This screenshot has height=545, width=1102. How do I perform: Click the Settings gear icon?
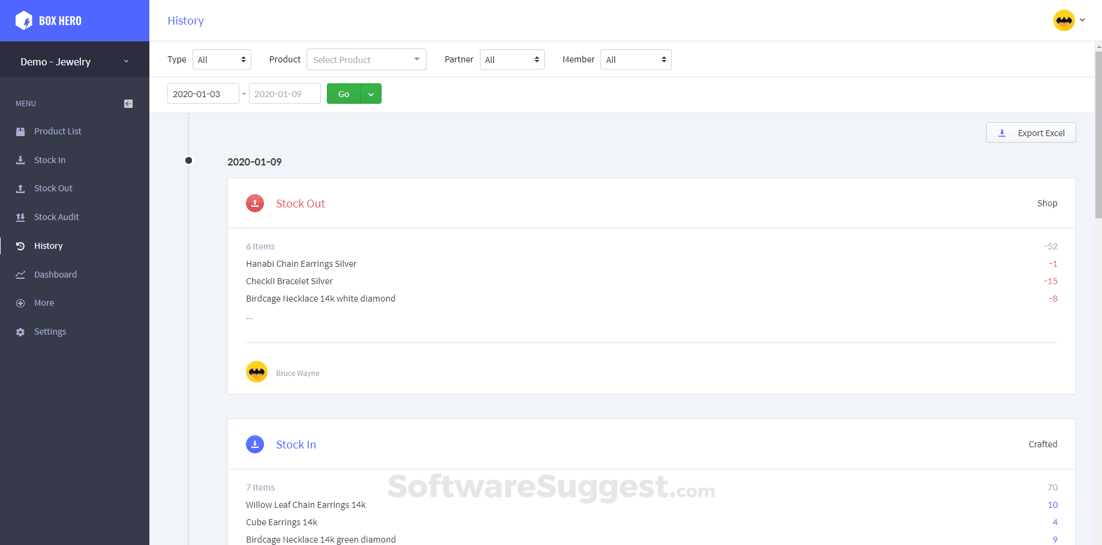click(x=20, y=332)
